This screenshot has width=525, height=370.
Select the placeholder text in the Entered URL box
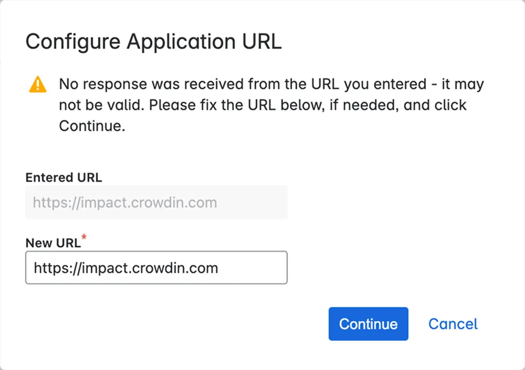coord(124,202)
